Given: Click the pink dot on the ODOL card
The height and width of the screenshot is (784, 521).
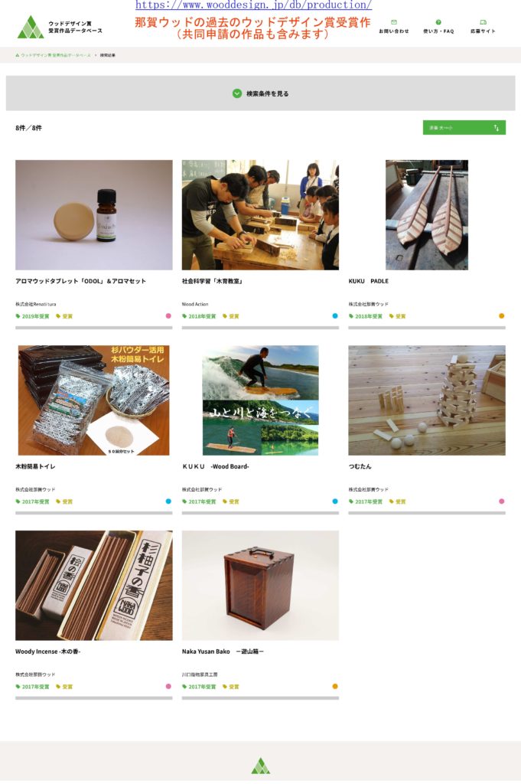Looking at the screenshot, I should 168,315.
